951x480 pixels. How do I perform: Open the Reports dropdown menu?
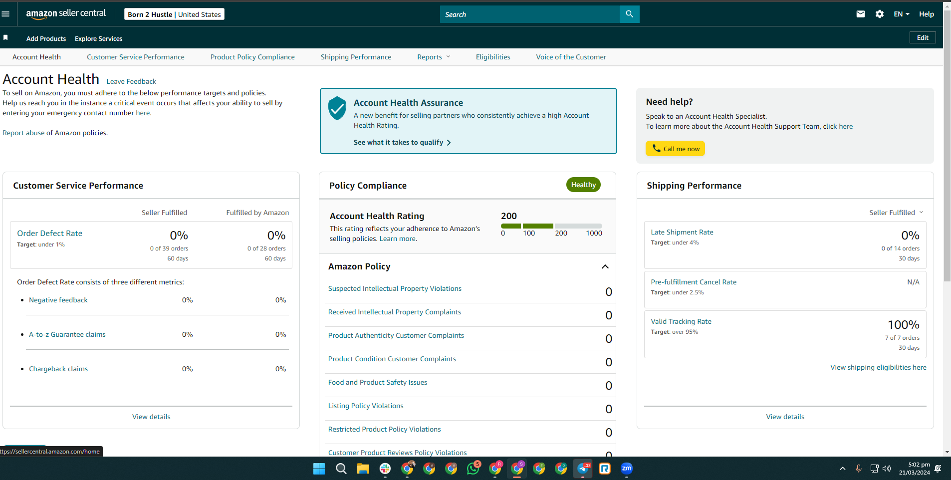tap(434, 57)
